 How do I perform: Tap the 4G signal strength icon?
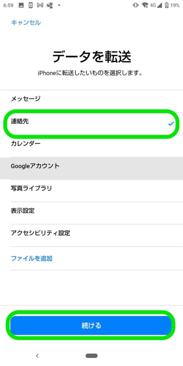click(x=156, y=5)
